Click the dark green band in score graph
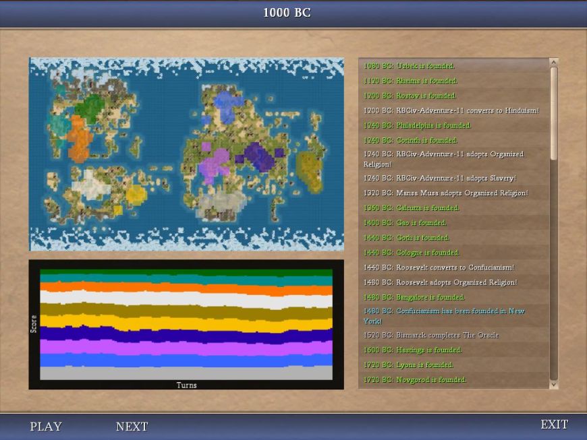Screen dimensions: 587x440 point(186,272)
